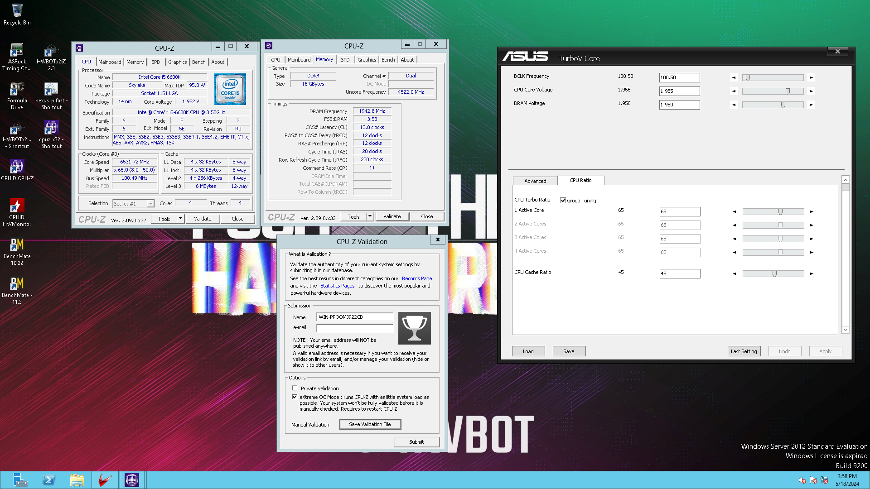Open the Records Page link
Screen dimensions: 870x489
coord(417,278)
